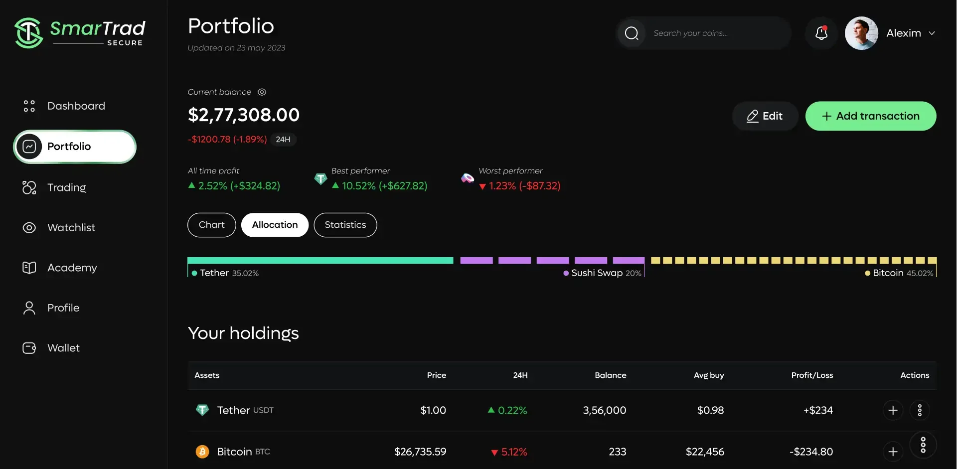Click Bitcoin loss value -$234.80
957x469 pixels.
[x=811, y=452]
